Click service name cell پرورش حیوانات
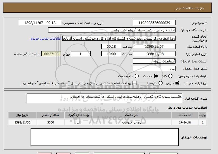 (132, 123)
